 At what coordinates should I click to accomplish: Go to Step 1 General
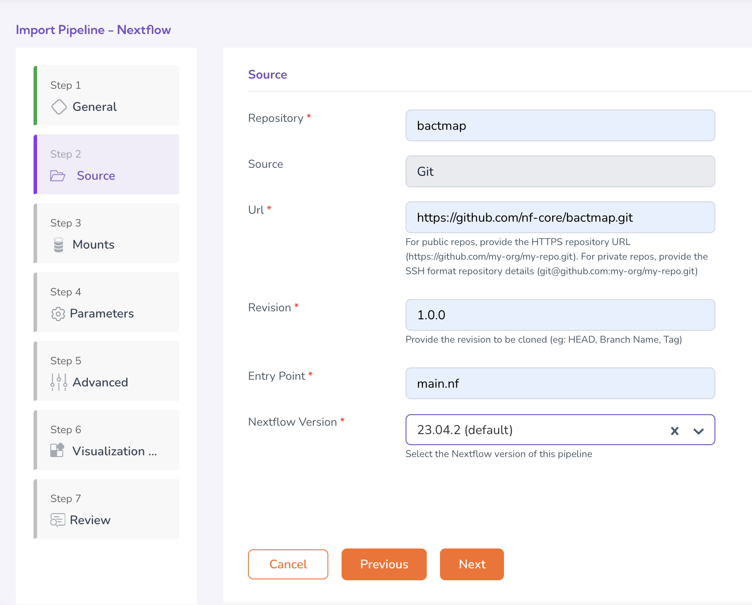click(x=107, y=96)
